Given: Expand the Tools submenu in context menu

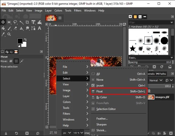Looking at the screenshot, I should (73, 108).
